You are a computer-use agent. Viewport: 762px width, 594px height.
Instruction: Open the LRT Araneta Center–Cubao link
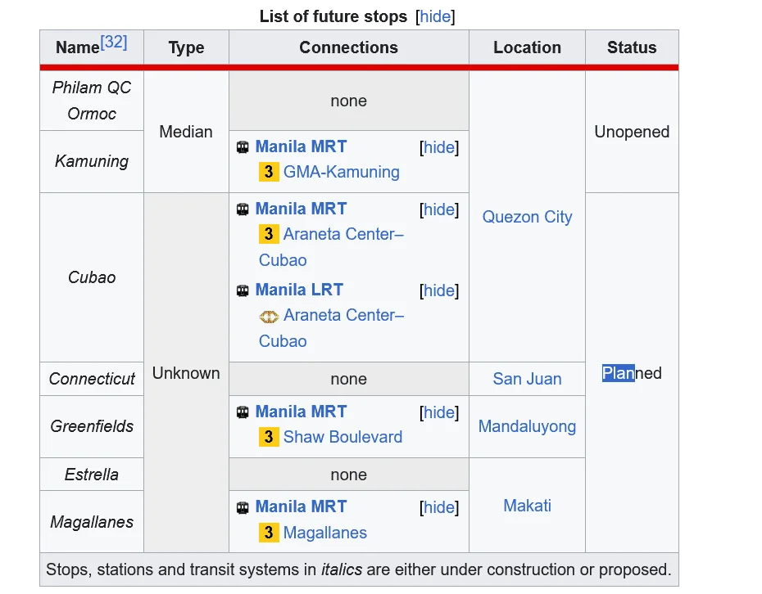pyautogui.click(x=343, y=315)
